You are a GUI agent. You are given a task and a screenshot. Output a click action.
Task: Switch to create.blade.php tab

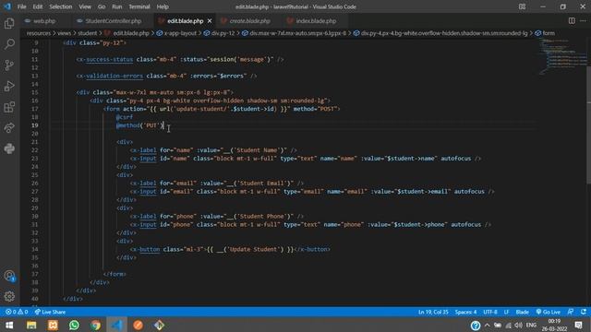coord(249,21)
